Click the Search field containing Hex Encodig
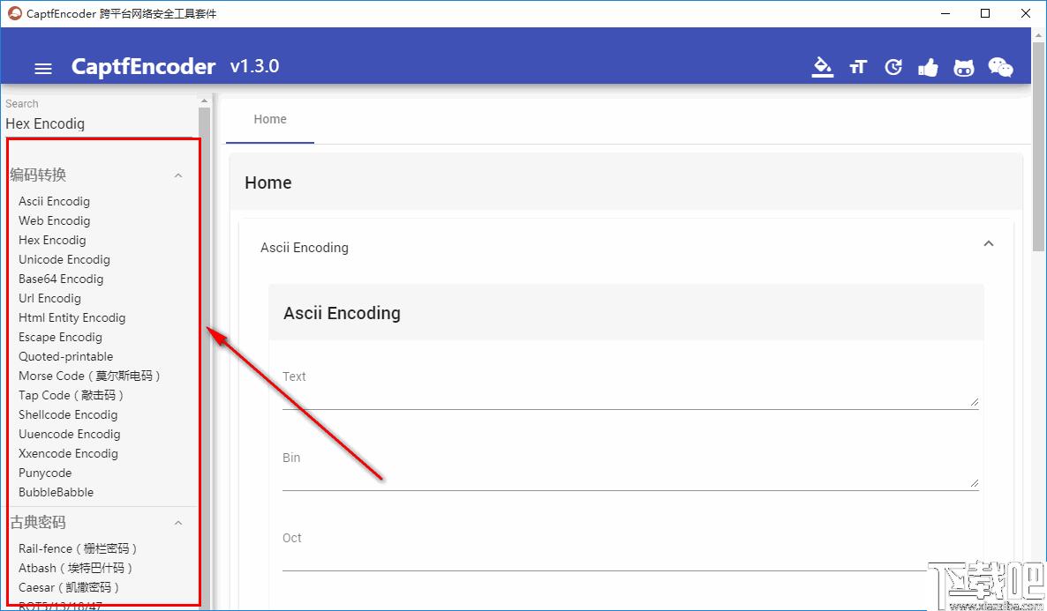The image size is (1047, 611). pos(100,124)
